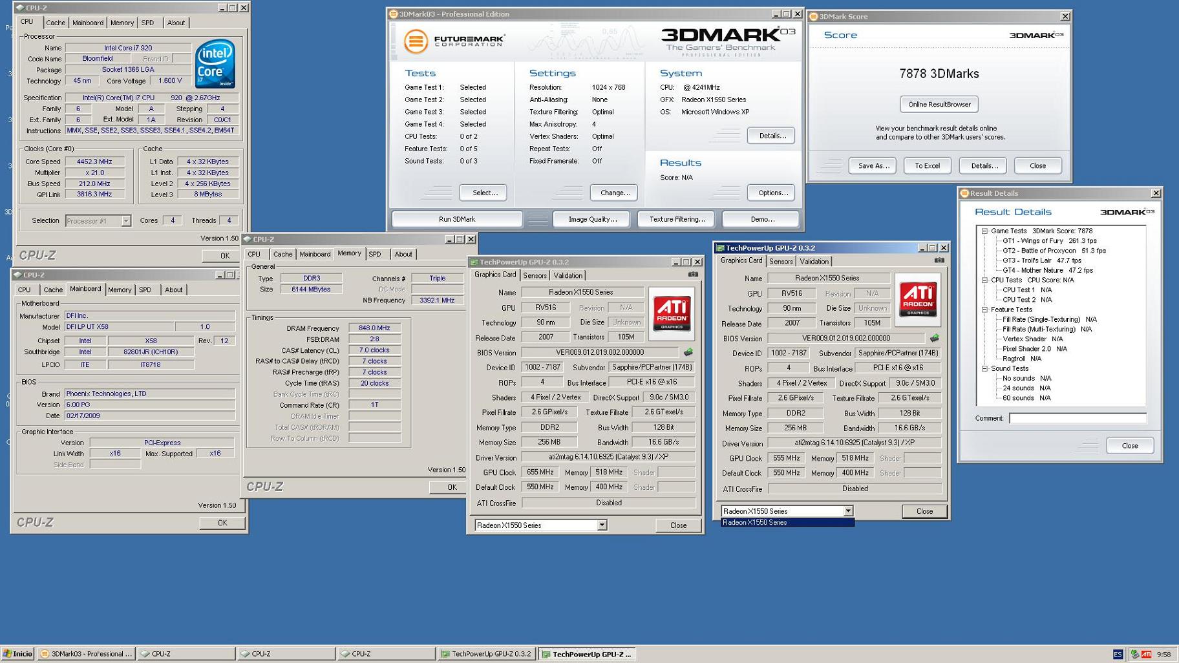Click BIOS save chip icon in right GPU-Z

935,338
